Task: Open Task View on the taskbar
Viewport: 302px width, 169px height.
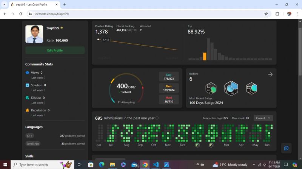Action: [79, 164]
